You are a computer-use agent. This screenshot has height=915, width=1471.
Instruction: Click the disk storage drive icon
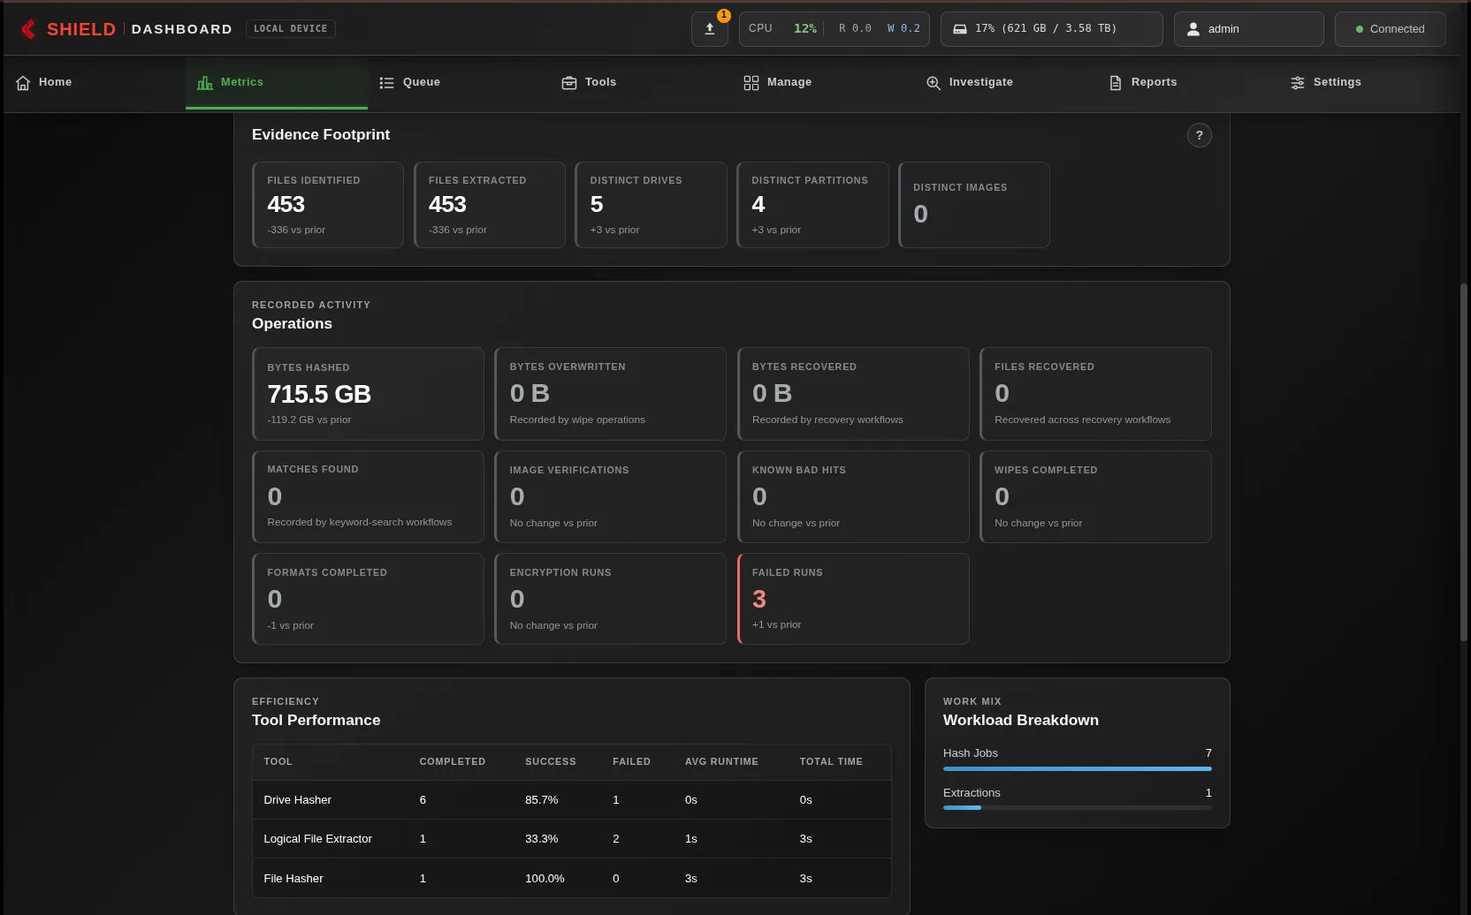pyautogui.click(x=959, y=29)
